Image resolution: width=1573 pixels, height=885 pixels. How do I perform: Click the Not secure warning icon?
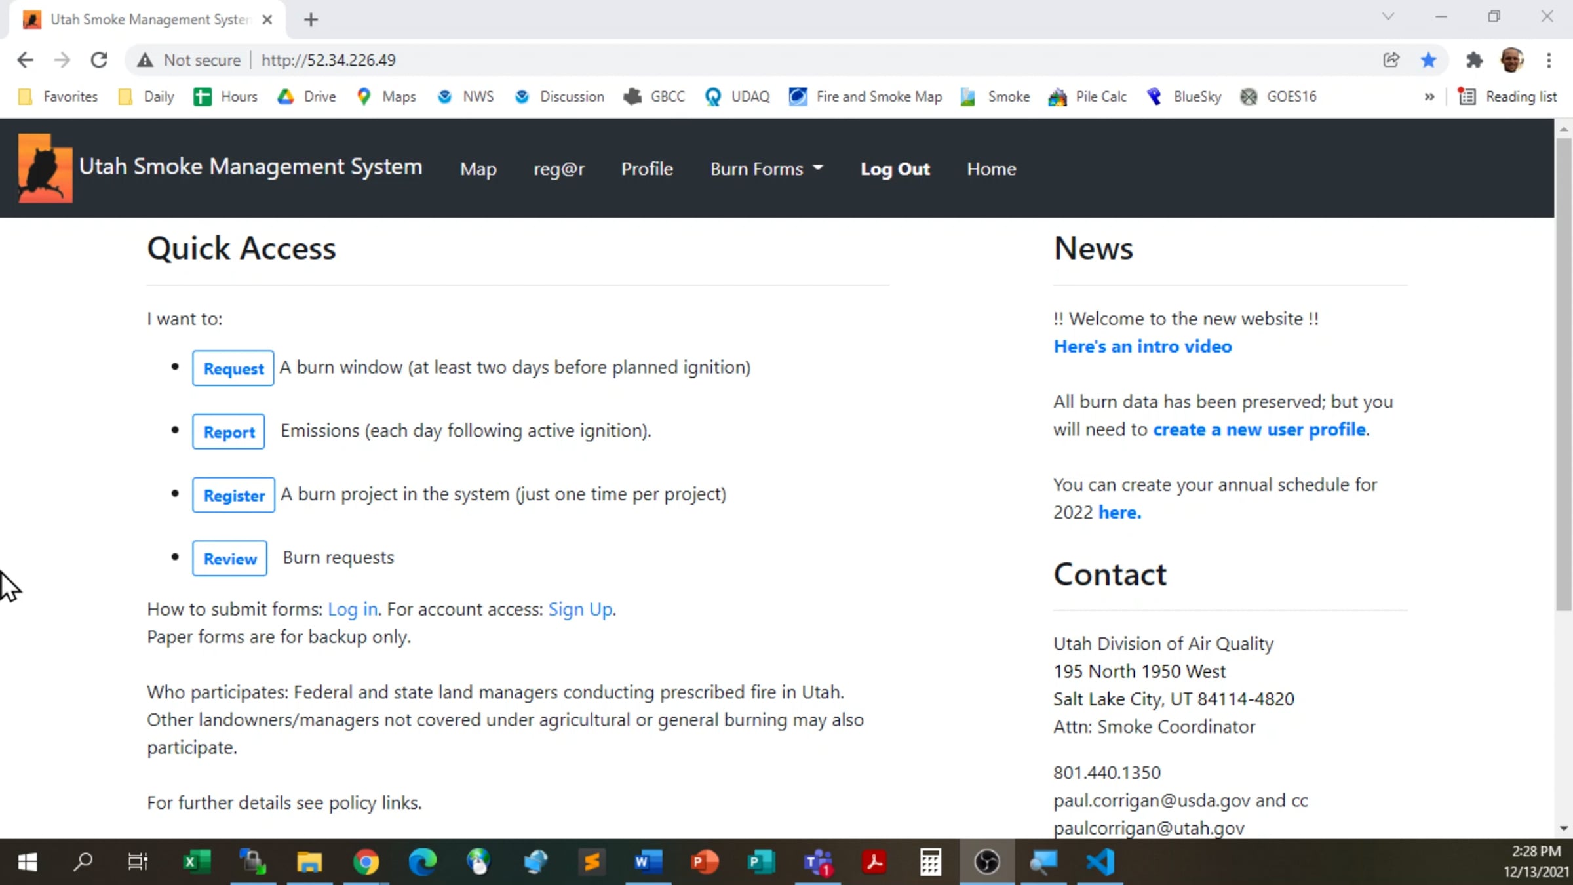coord(145,60)
